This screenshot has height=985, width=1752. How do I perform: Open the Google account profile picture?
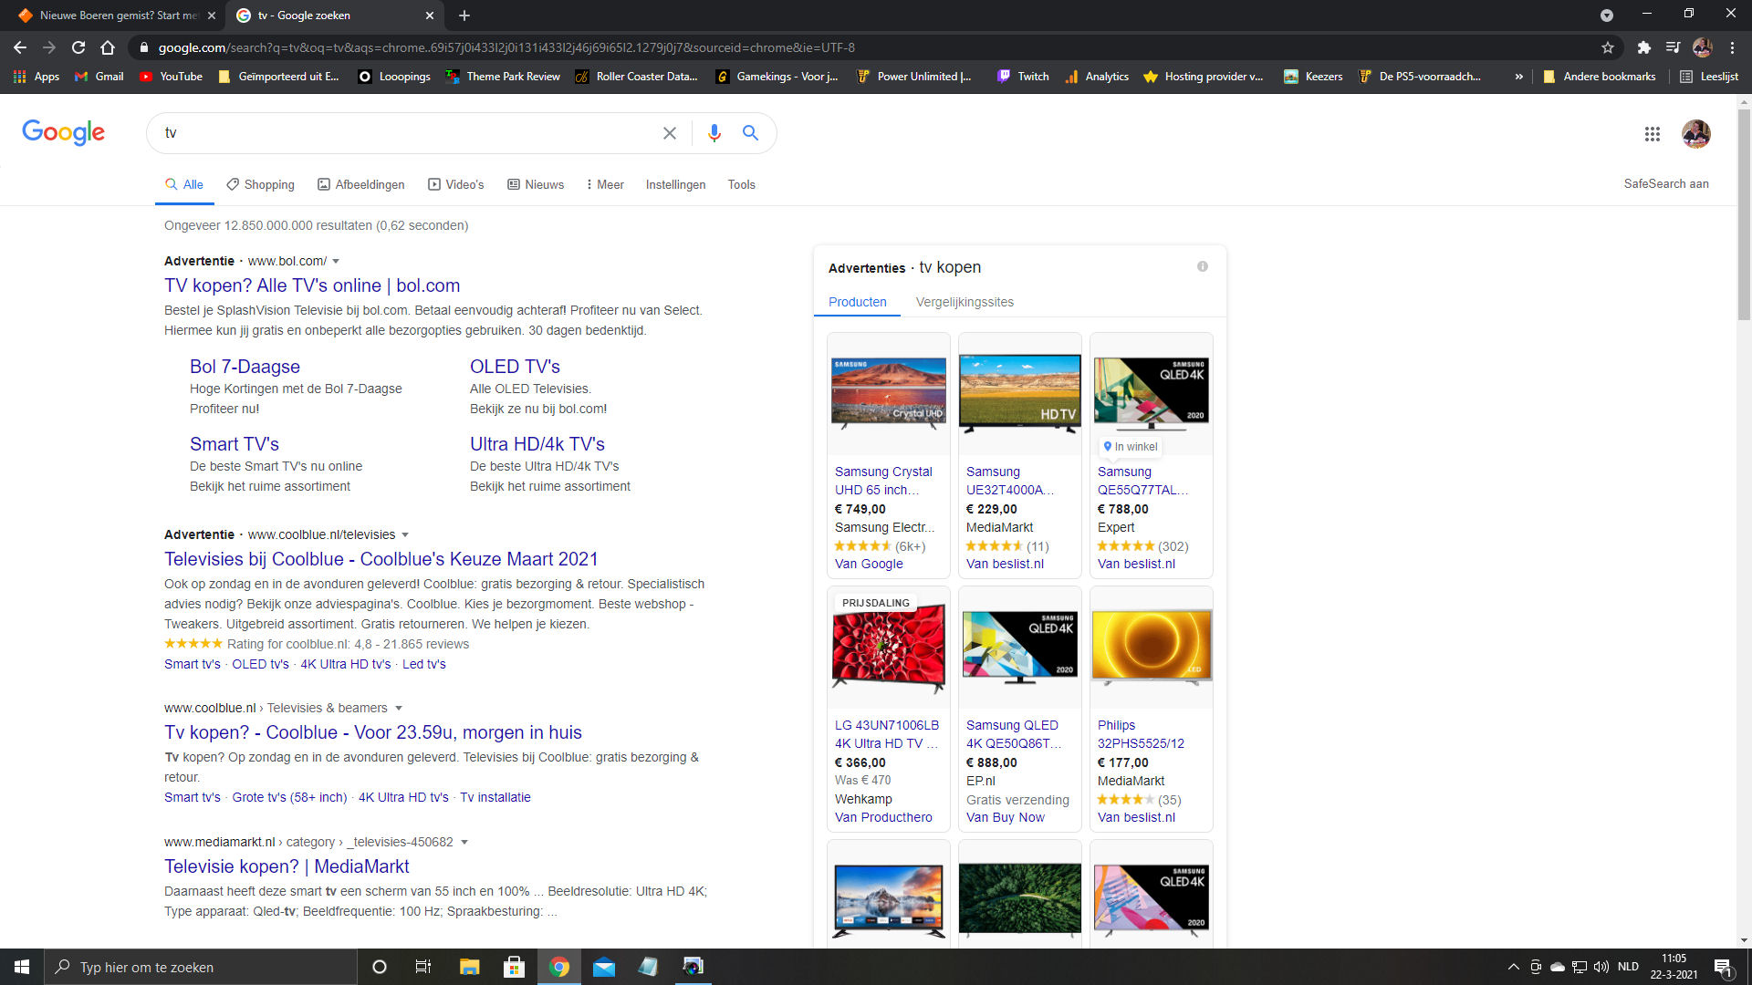pyautogui.click(x=1696, y=134)
